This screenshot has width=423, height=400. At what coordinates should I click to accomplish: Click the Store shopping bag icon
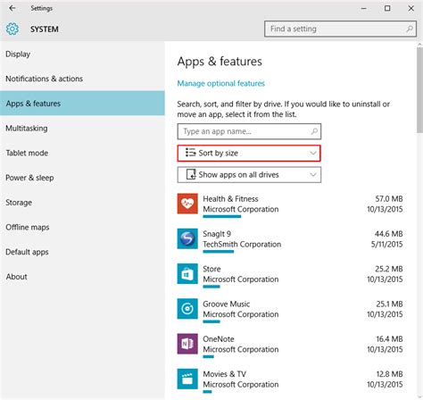(x=187, y=274)
